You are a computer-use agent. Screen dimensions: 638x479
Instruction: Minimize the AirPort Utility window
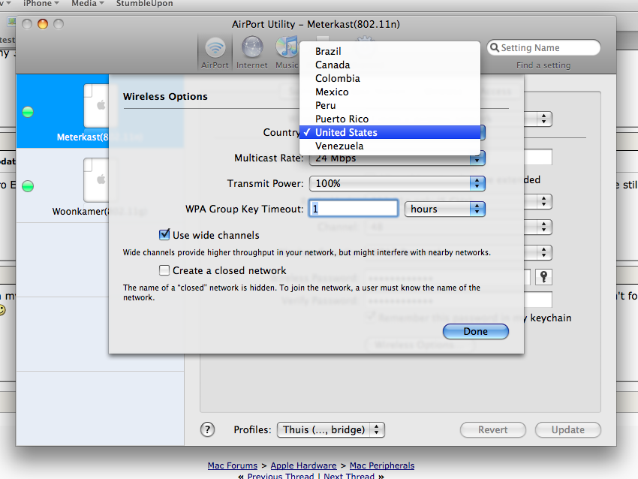(43, 24)
